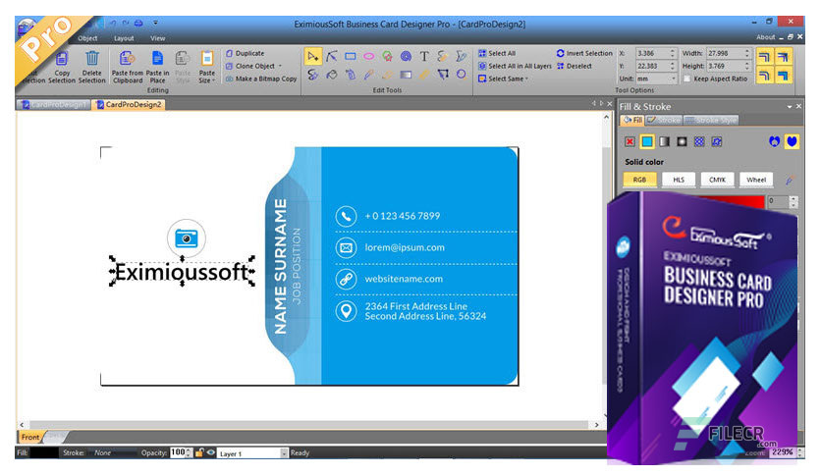Click the Delete Selection trash icon
This screenshot has width=821, height=475.
[x=91, y=61]
